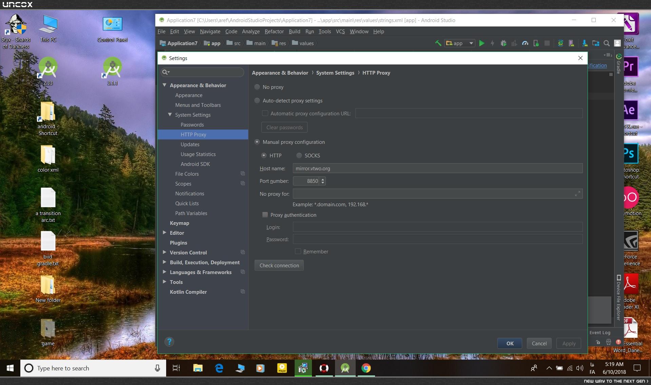
Task: Enable the Proxy authentication checkbox
Action: 265,215
